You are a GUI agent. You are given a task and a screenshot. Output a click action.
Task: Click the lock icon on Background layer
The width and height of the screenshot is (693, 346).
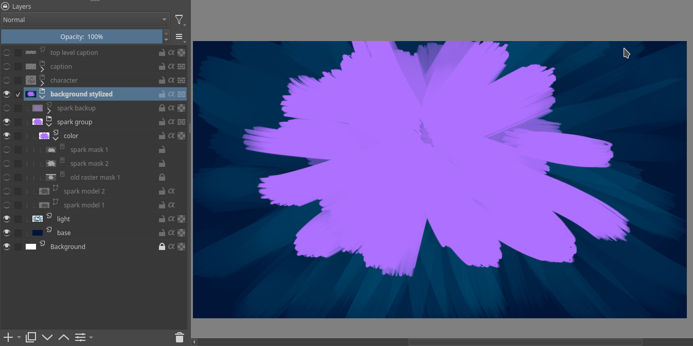[162, 247]
